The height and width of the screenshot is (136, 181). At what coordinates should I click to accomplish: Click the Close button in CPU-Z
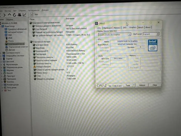tap(155, 85)
